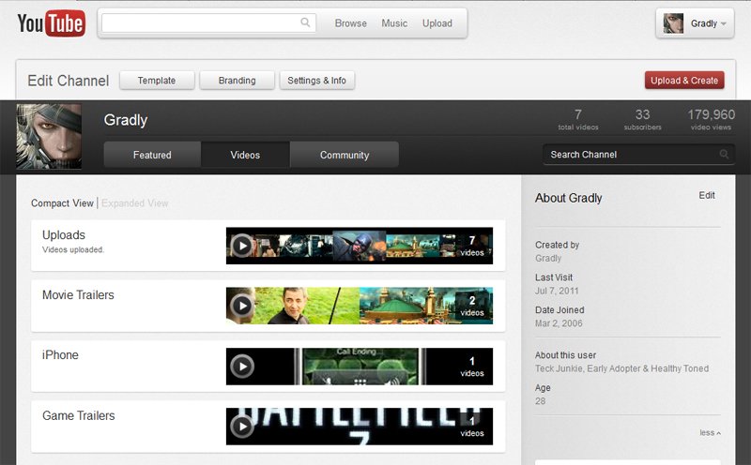Switch to the Community tab
This screenshot has height=465, width=751.
point(345,155)
